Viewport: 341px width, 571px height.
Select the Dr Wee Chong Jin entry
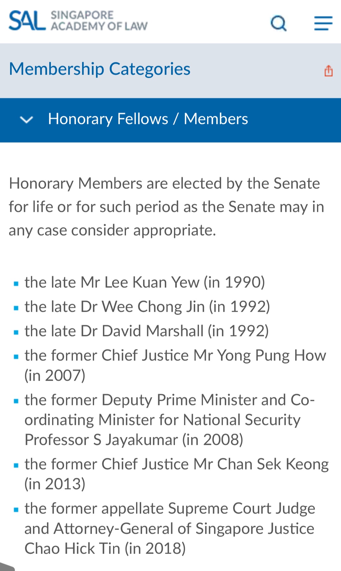pyautogui.click(x=147, y=307)
